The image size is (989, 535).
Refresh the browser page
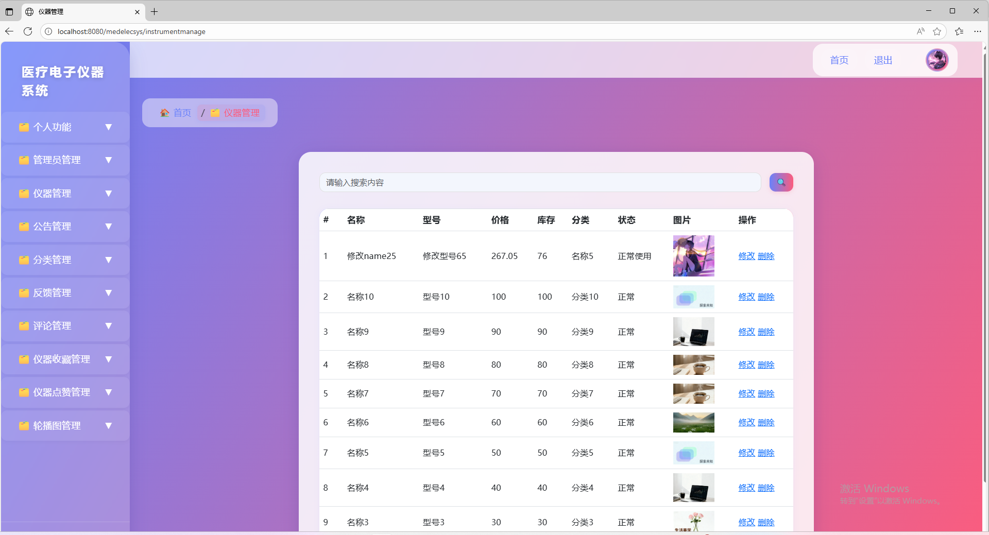(28, 31)
